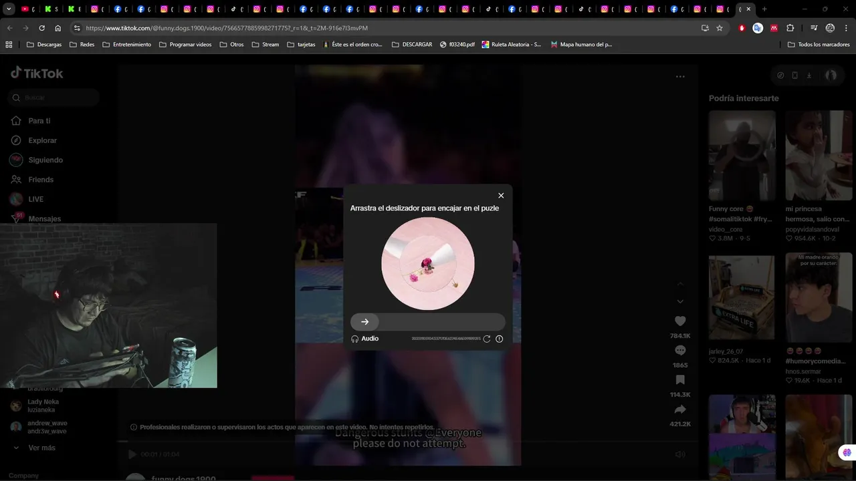The image size is (856, 481).
Task: Open f03240.pdf bookmark
Action: coord(457,45)
